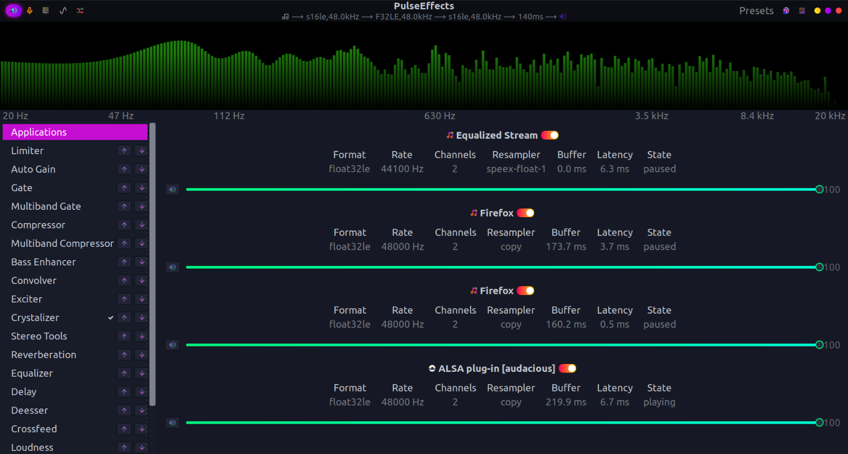Toggle effects for second Firefox stream
848x454 pixels.
(525, 291)
